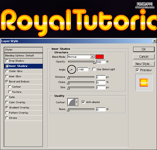157x150 pixels.
Task: Close the Layer Style dialog
Action: pos(154,41)
